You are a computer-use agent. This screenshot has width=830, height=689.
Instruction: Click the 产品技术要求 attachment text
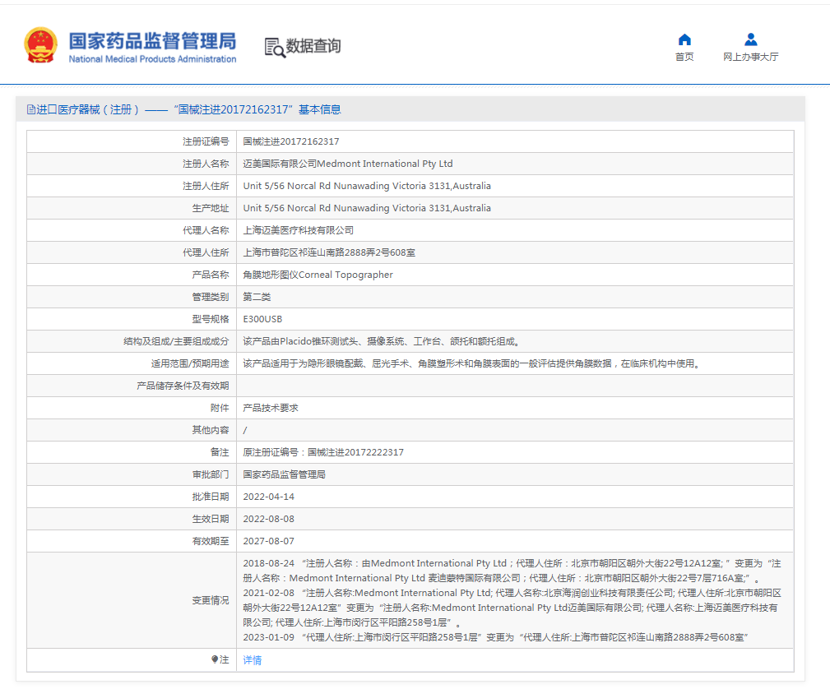271,408
